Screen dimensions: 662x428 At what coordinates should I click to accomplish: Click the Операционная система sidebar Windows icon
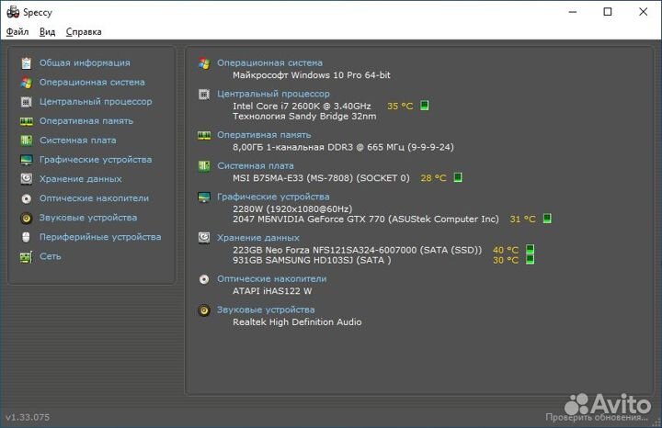point(26,83)
